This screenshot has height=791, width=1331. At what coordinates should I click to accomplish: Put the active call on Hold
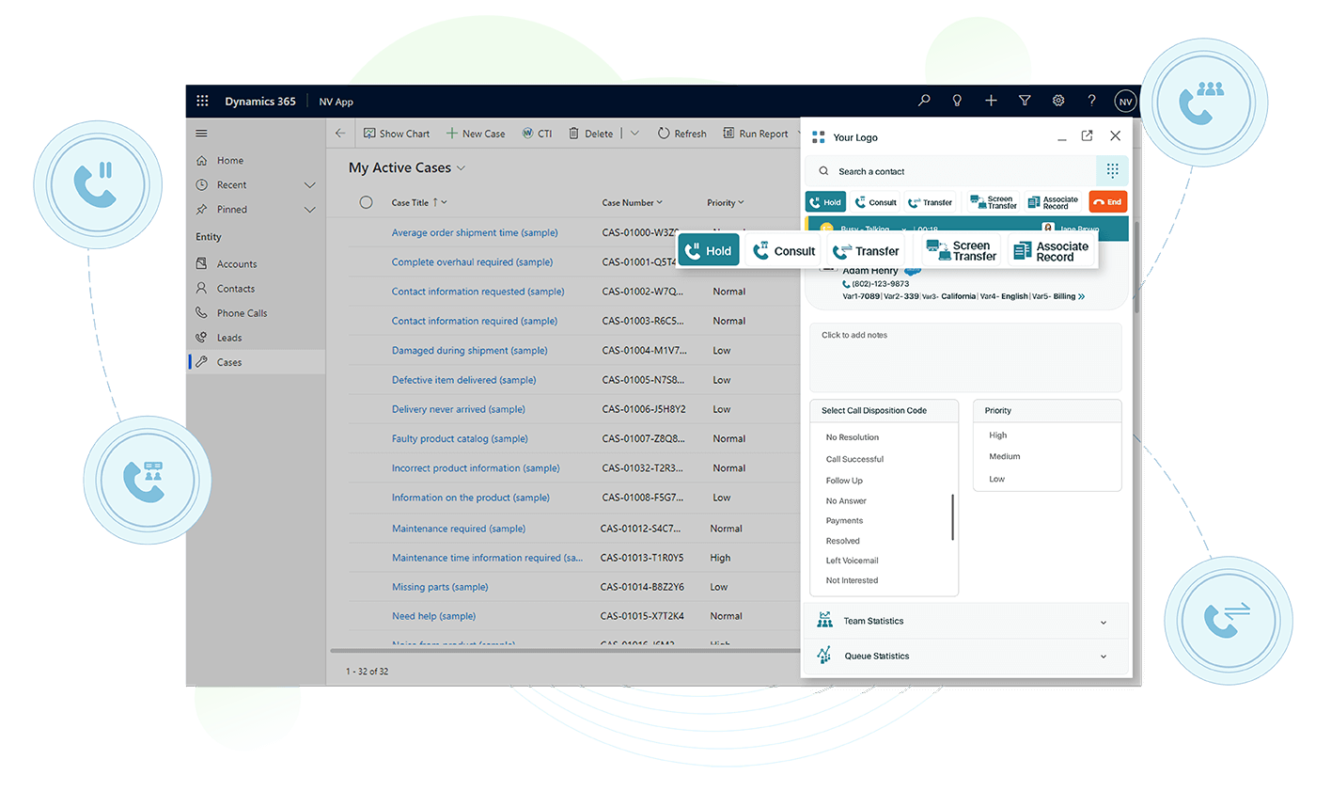[708, 249]
